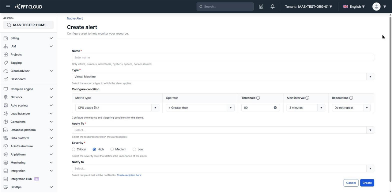Open the hamburger menu icon
Screen dimensions: 392x193
click(x=8, y=6)
